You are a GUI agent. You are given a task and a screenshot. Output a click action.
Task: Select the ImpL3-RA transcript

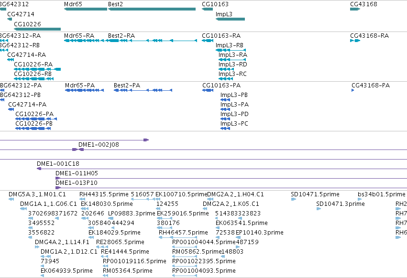pos(232,60)
